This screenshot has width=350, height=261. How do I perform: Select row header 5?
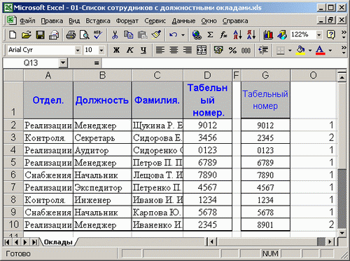click(13, 162)
